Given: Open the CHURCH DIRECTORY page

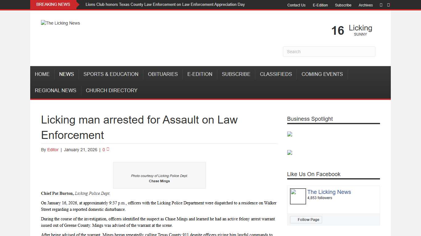Looking at the screenshot, I should click(112, 90).
